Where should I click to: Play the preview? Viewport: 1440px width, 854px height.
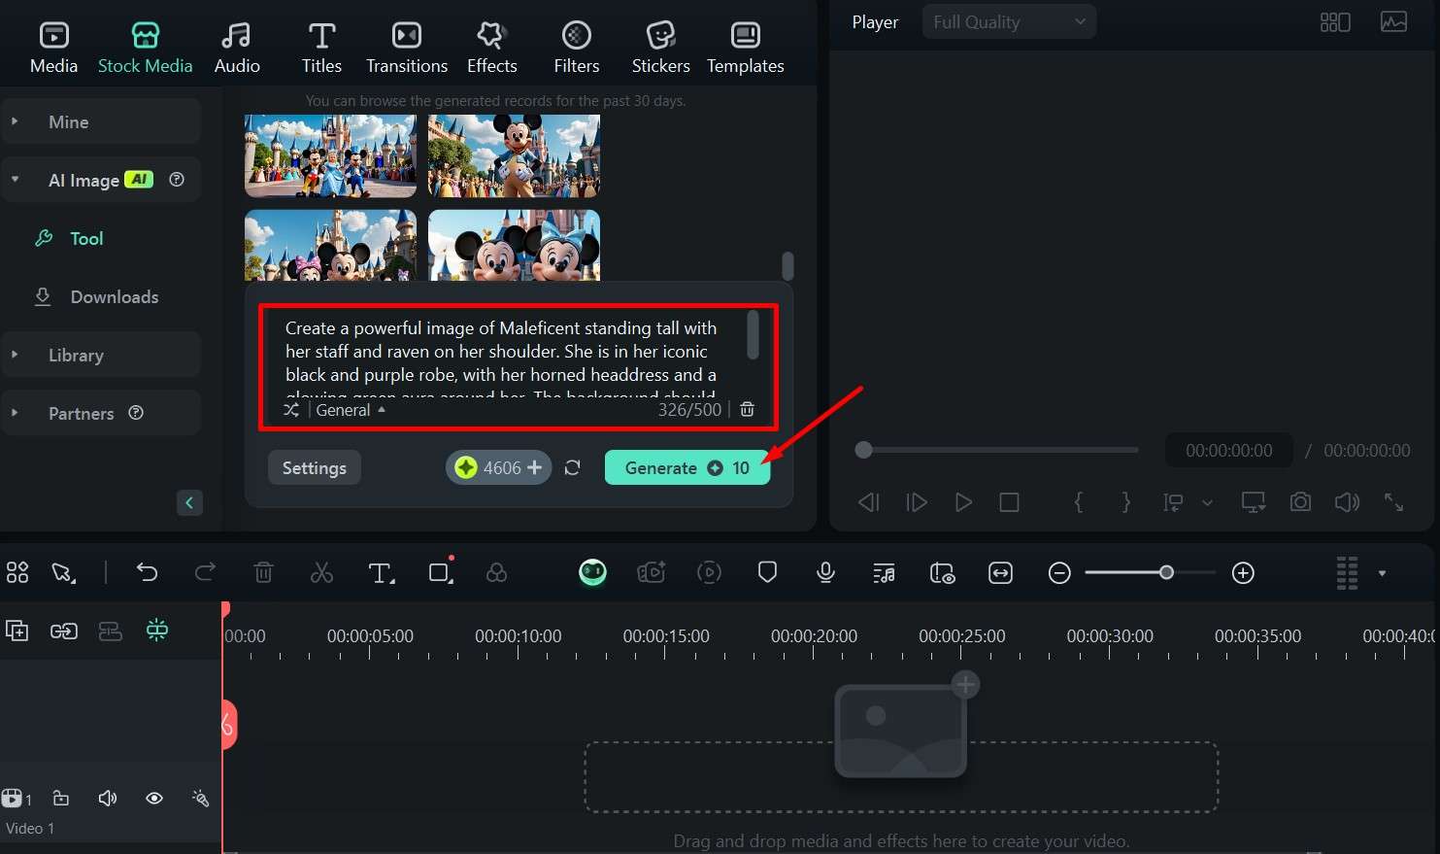click(963, 502)
